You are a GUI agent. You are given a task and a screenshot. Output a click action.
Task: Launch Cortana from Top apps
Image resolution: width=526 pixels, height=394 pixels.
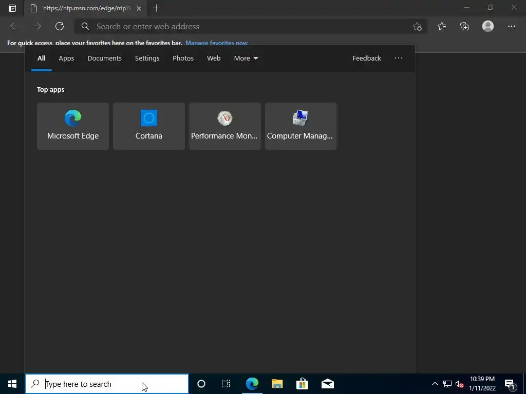(148, 126)
